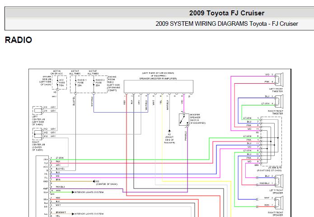Click the "GND" radio terminal label
This screenshot has width=314, height=217.
point(46,181)
